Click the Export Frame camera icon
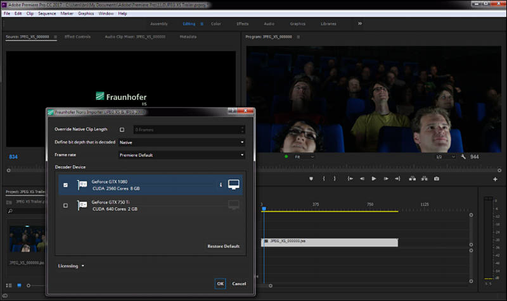 (x=437, y=178)
